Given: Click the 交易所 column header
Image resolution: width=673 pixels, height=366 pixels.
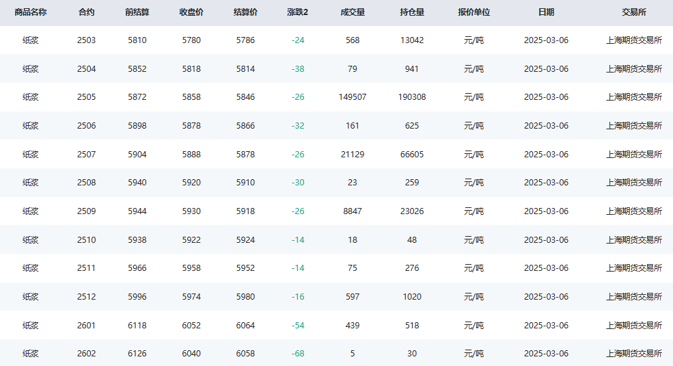Looking at the screenshot, I should pos(634,12).
